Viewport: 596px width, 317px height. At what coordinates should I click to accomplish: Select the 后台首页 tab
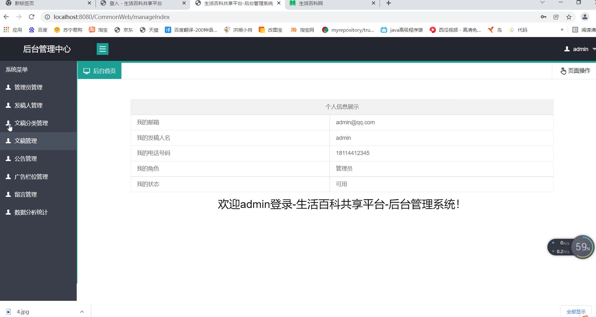[100, 71]
